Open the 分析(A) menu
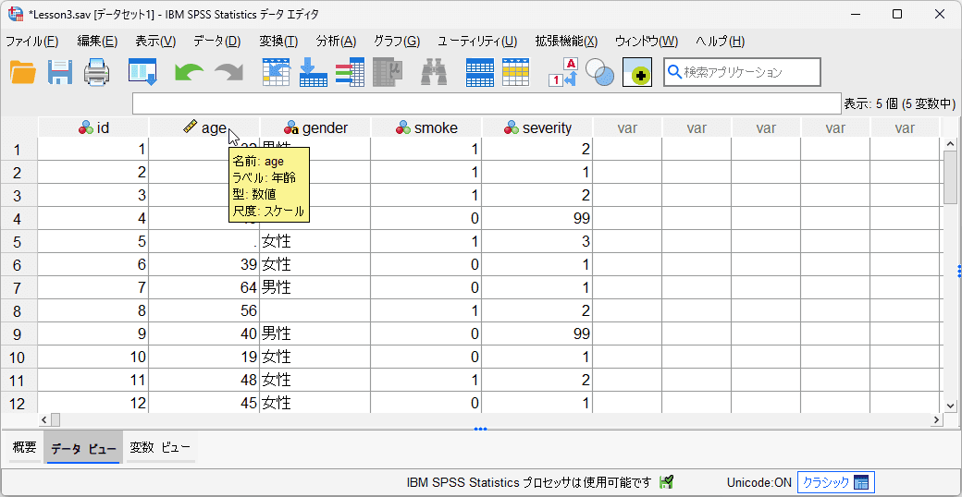 (336, 42)
